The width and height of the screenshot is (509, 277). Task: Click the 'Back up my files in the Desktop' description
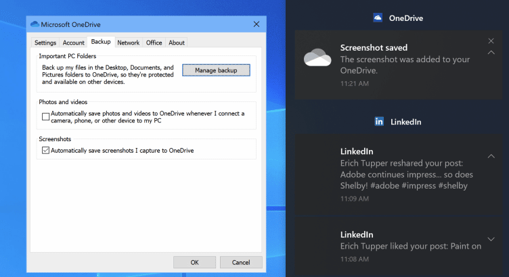pyautogui.click(x=108, y=74)
